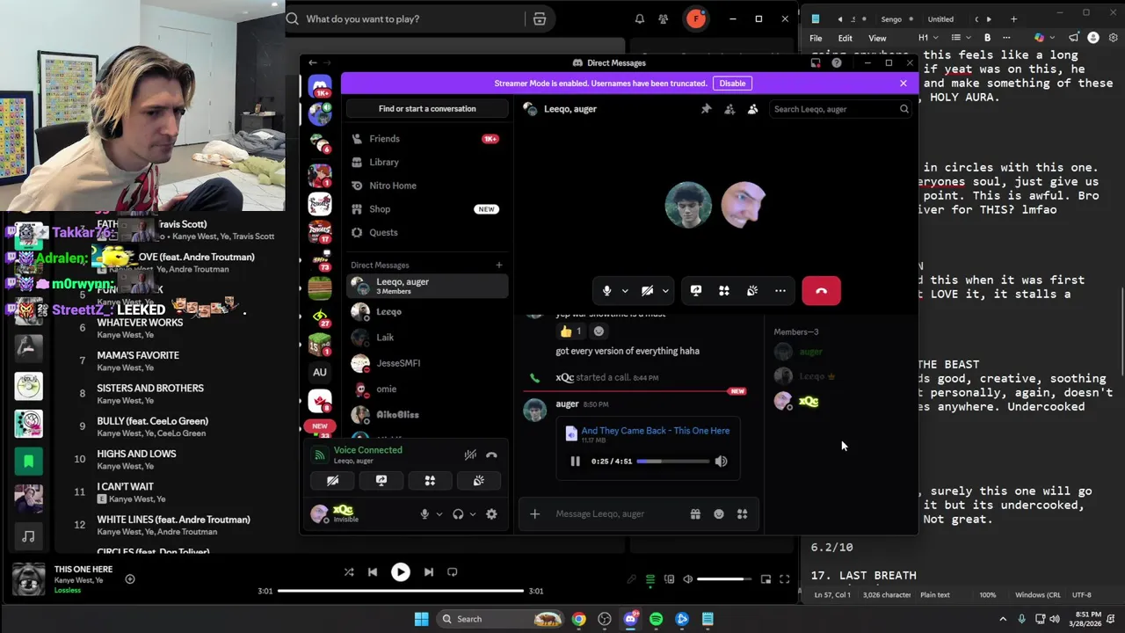Open soundboard from voice panel button

click(479, 481)
